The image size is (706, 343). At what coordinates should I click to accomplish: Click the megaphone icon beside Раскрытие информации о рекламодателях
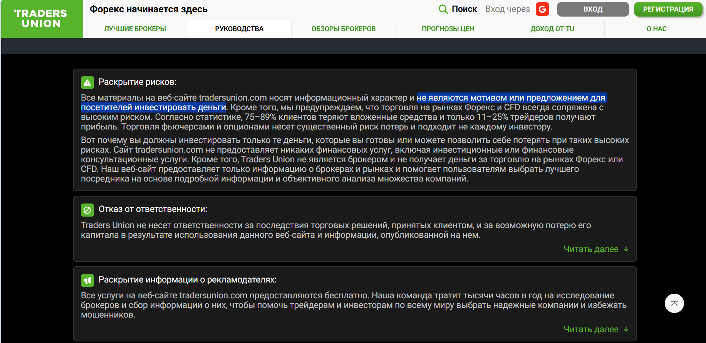(x=87, y=280)
